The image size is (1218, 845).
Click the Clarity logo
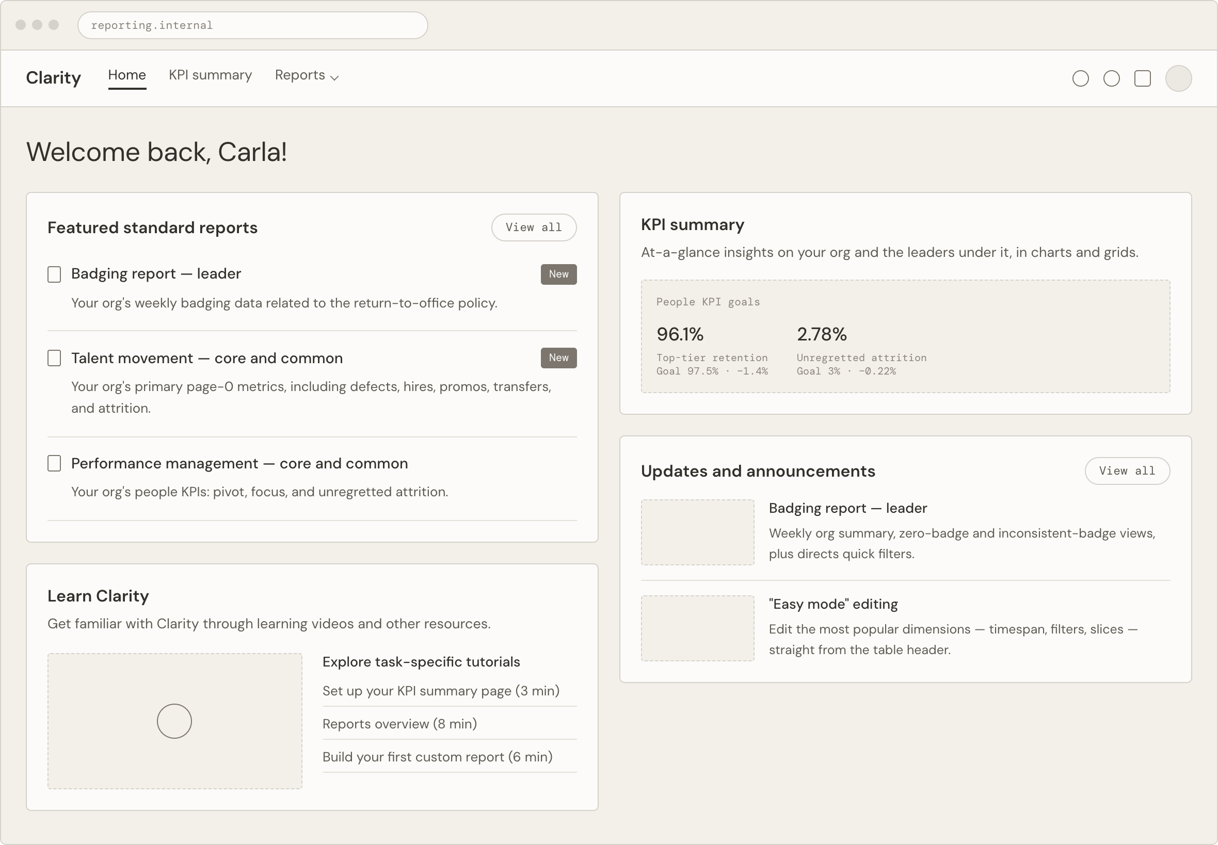pyautogui.click(x=54, y=78)
